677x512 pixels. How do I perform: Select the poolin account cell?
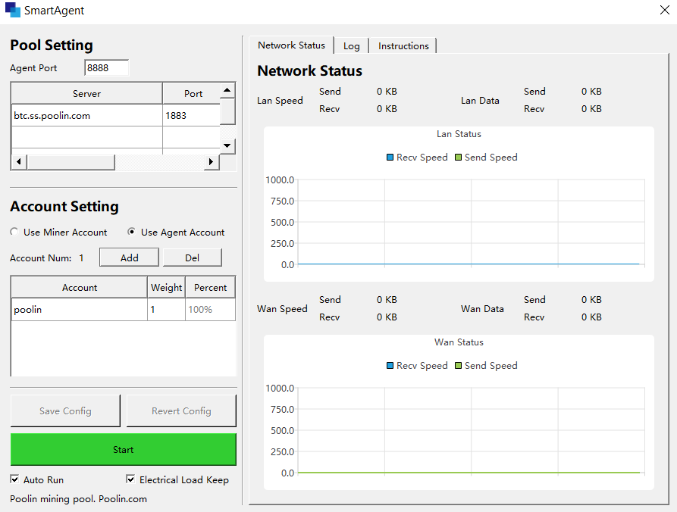point(80,309)
